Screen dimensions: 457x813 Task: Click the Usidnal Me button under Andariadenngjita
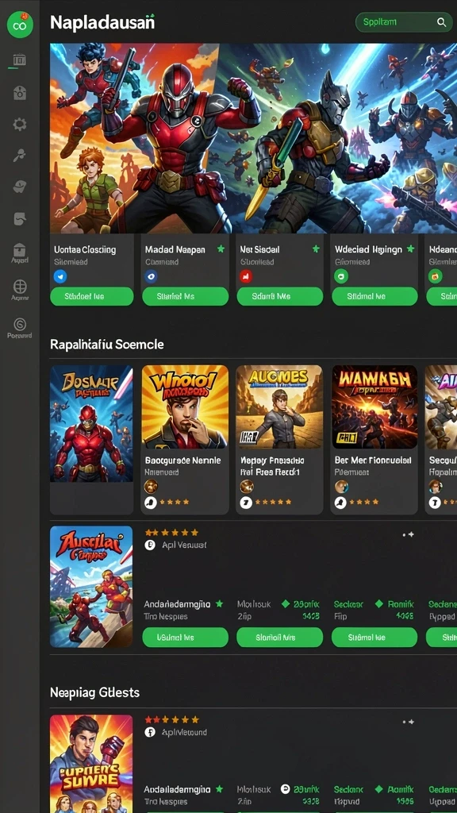click(x=186, y=638)
